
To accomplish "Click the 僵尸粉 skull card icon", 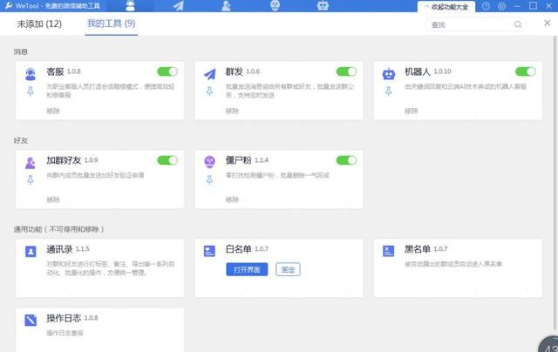I will click(209, 162).
